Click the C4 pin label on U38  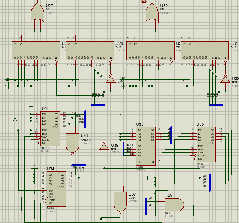(x=152, y=162)
